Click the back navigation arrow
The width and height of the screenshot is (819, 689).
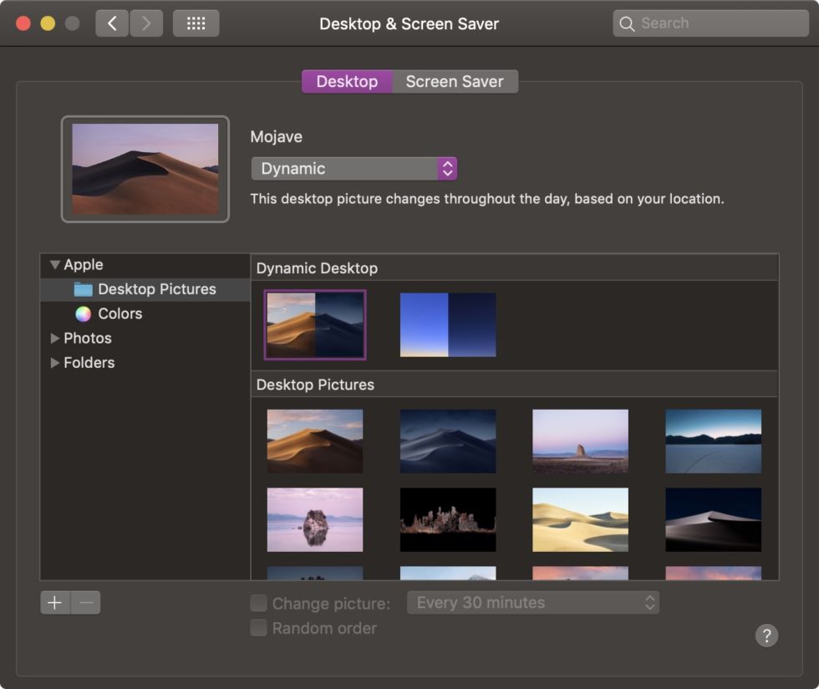(x=112, y=23)
